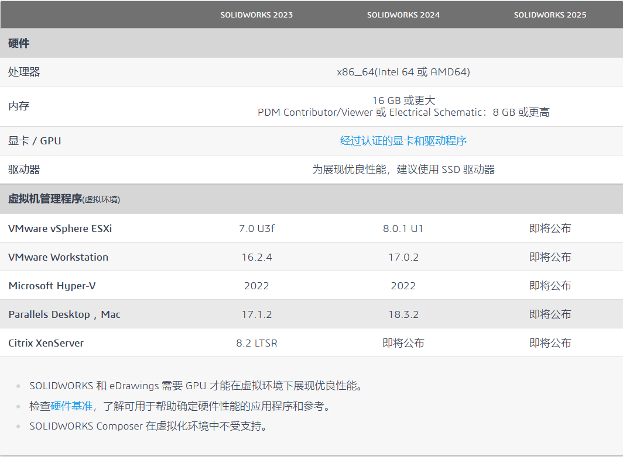The width and height of the screenshot is (623, 457).
Task: Select the 内存 row label
Action: (x=19, y=106)
